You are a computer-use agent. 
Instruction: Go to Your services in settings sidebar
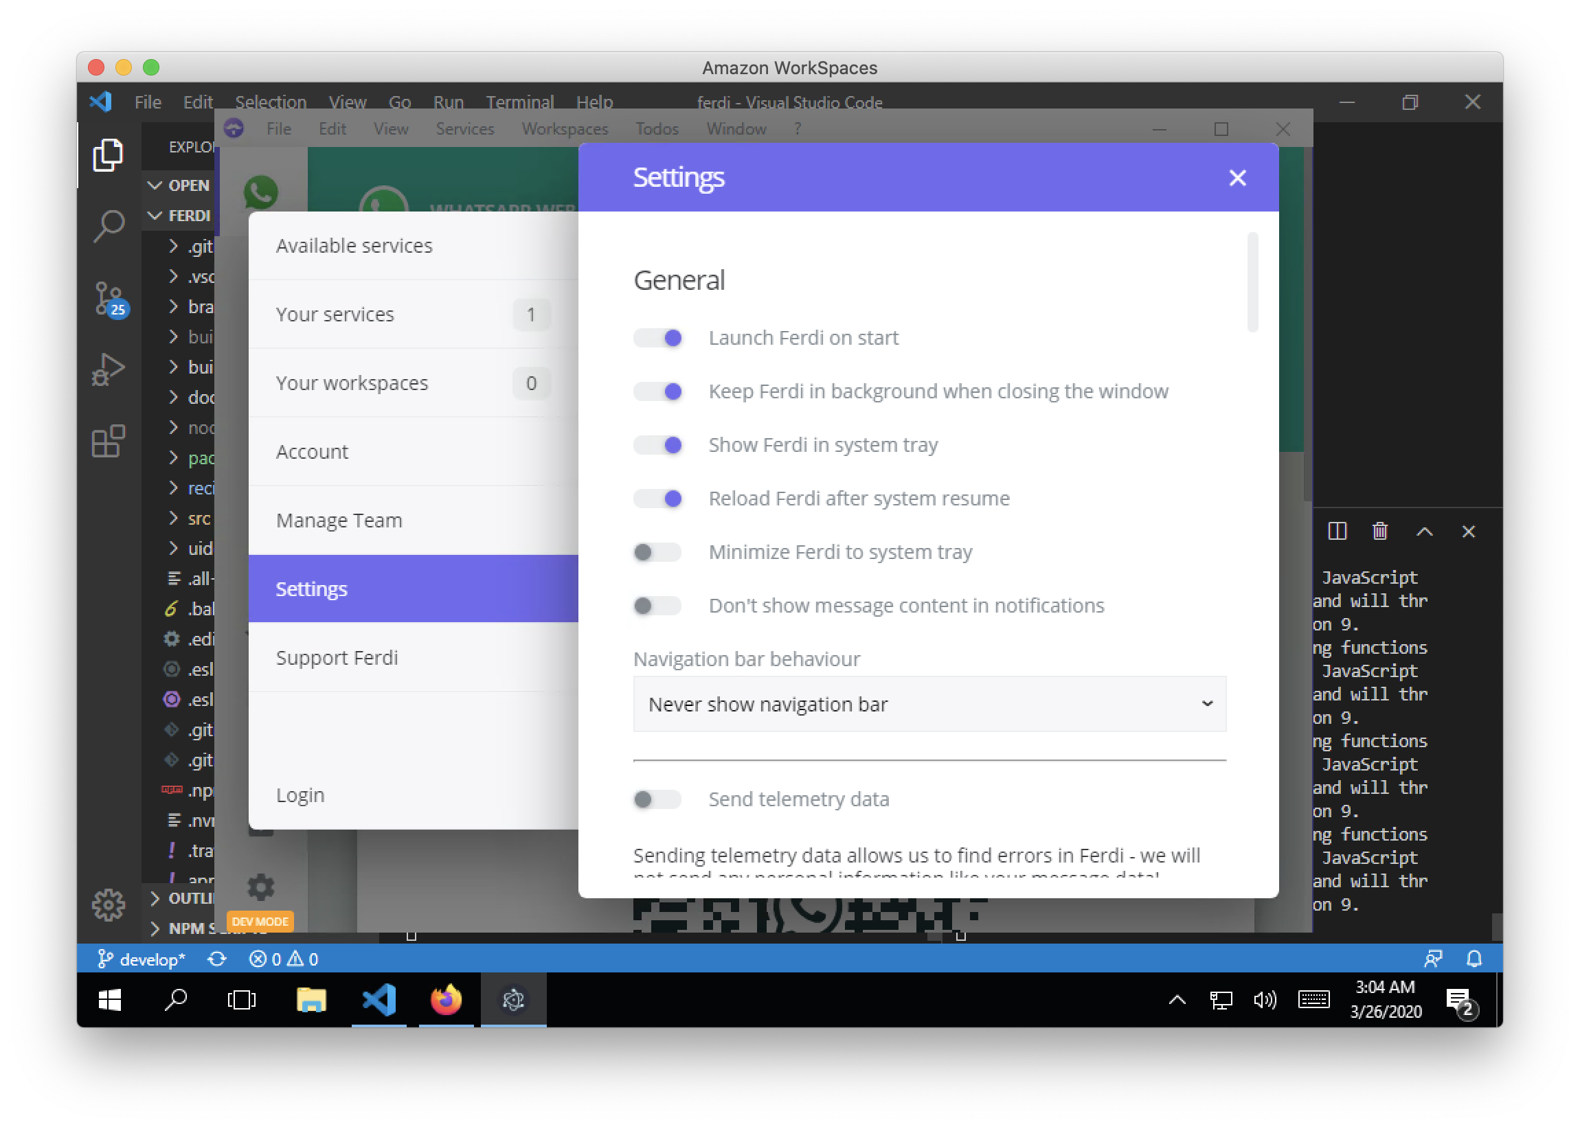point(414,315)
